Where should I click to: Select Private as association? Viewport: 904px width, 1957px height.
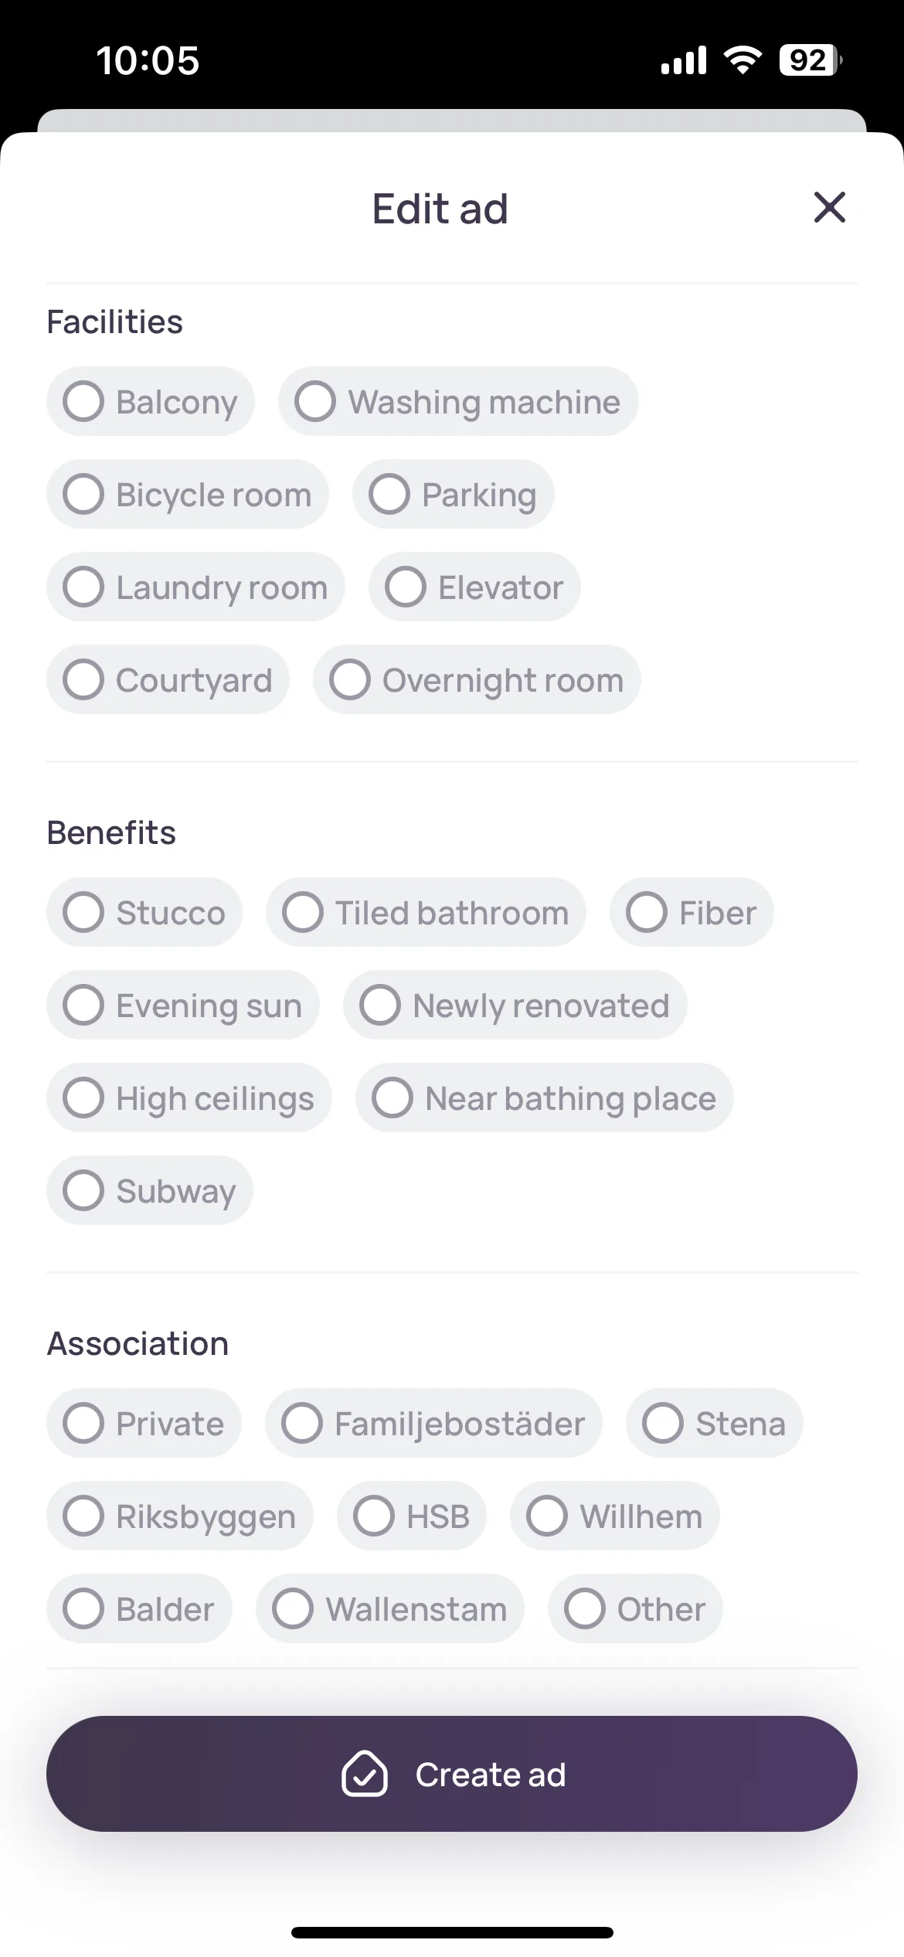coord(144,1423)
